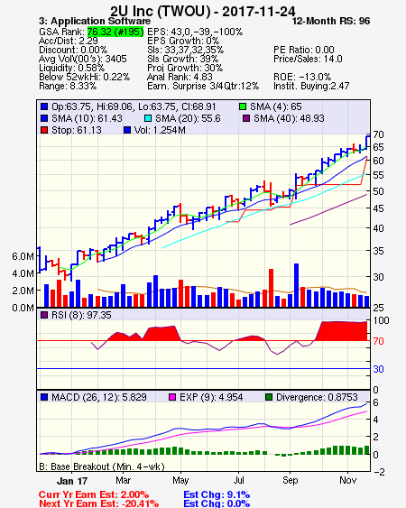Click the 'Anal Rank: 4.83' line

point(180,77)
